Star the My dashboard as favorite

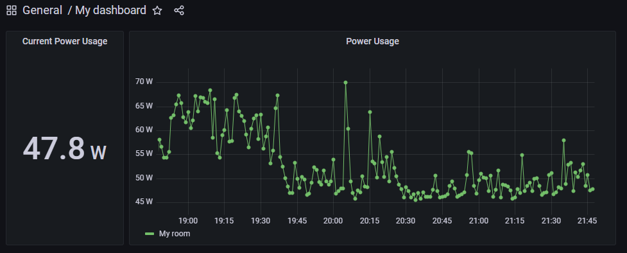coord(157,11)
